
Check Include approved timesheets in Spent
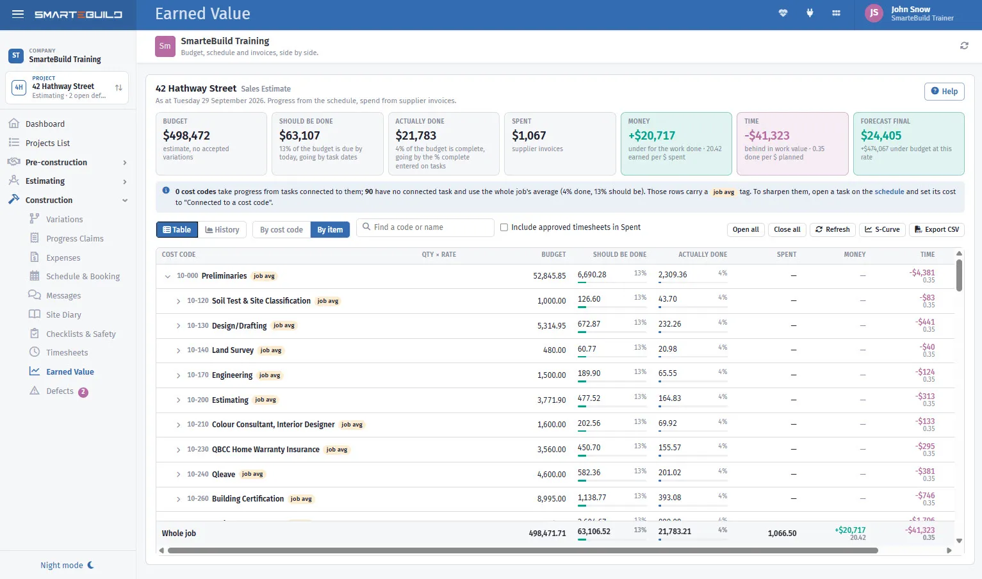point(504,227)
